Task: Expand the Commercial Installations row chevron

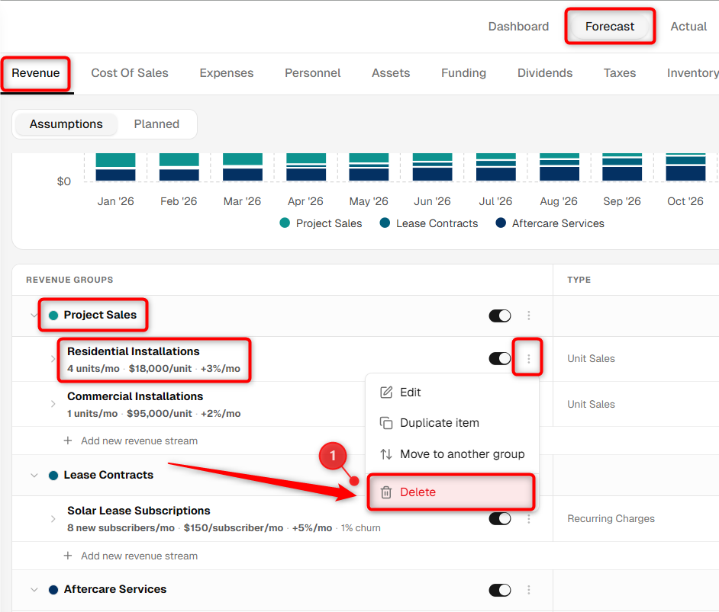Action: [x=53, y=404]
